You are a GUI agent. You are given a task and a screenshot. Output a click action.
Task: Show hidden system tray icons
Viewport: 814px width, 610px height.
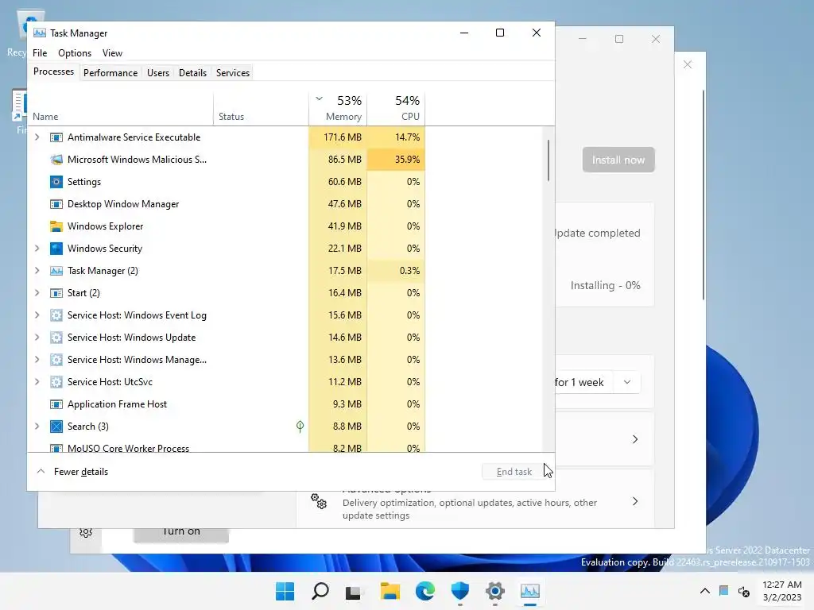coord(704,591)
